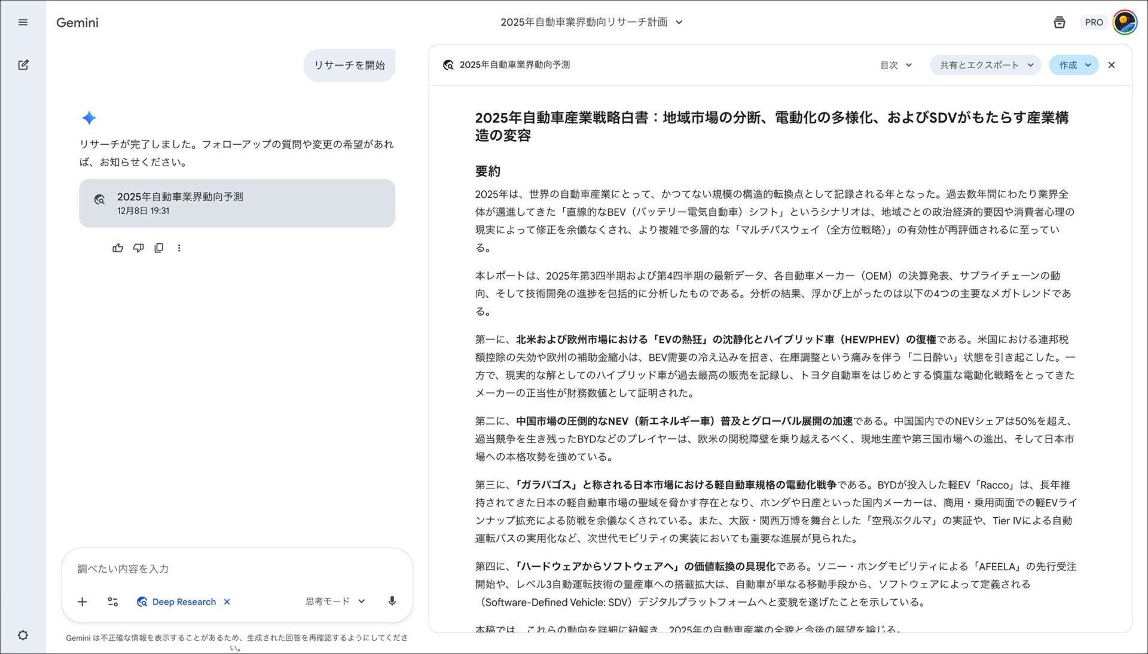This screenshot has width=1148, height=654.
Task: Remove the Deep Research mode chip
Action: pyautogui.click(x=227, y=601)
